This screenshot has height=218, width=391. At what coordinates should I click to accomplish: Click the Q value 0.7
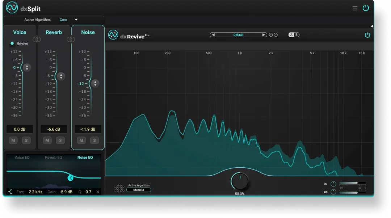(88, 192)
